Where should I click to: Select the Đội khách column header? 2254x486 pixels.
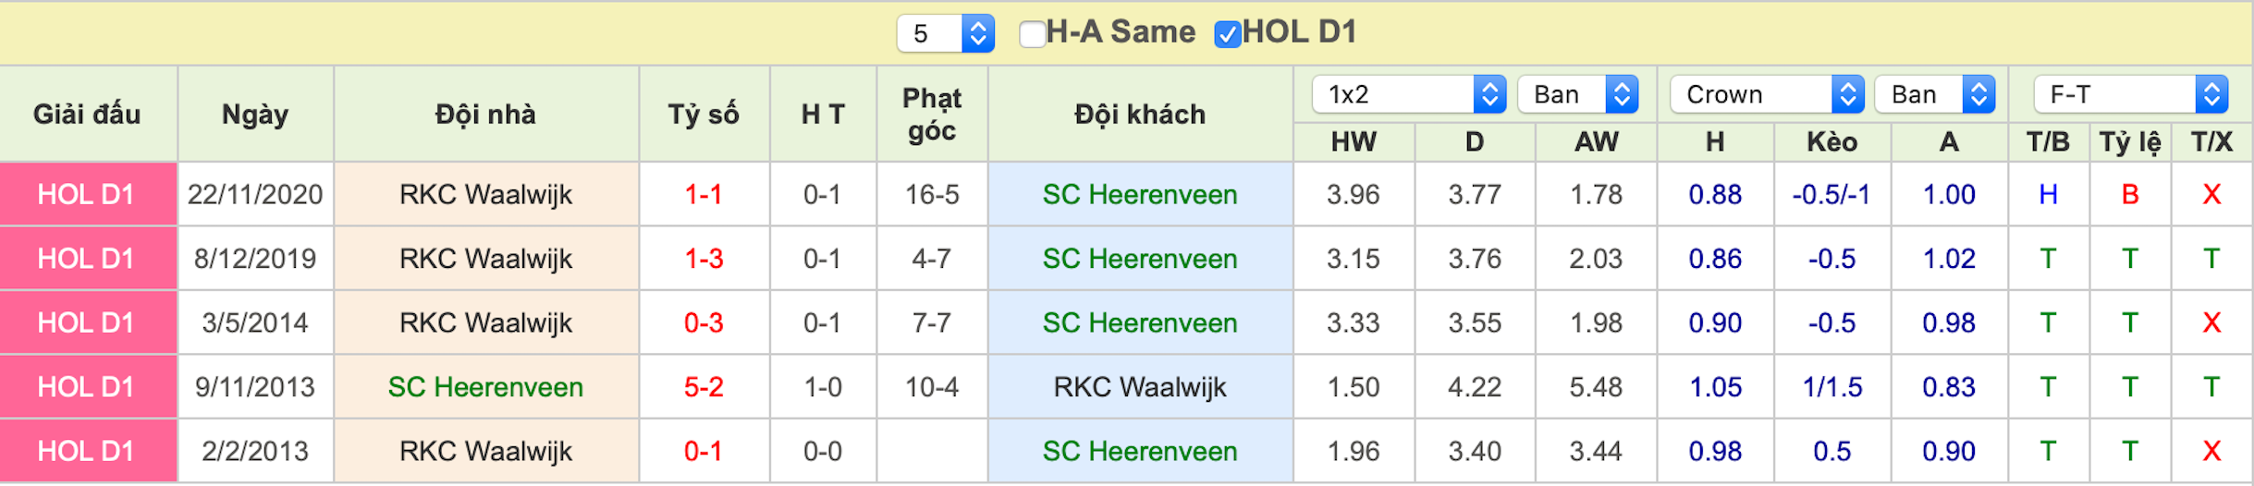1140,114
